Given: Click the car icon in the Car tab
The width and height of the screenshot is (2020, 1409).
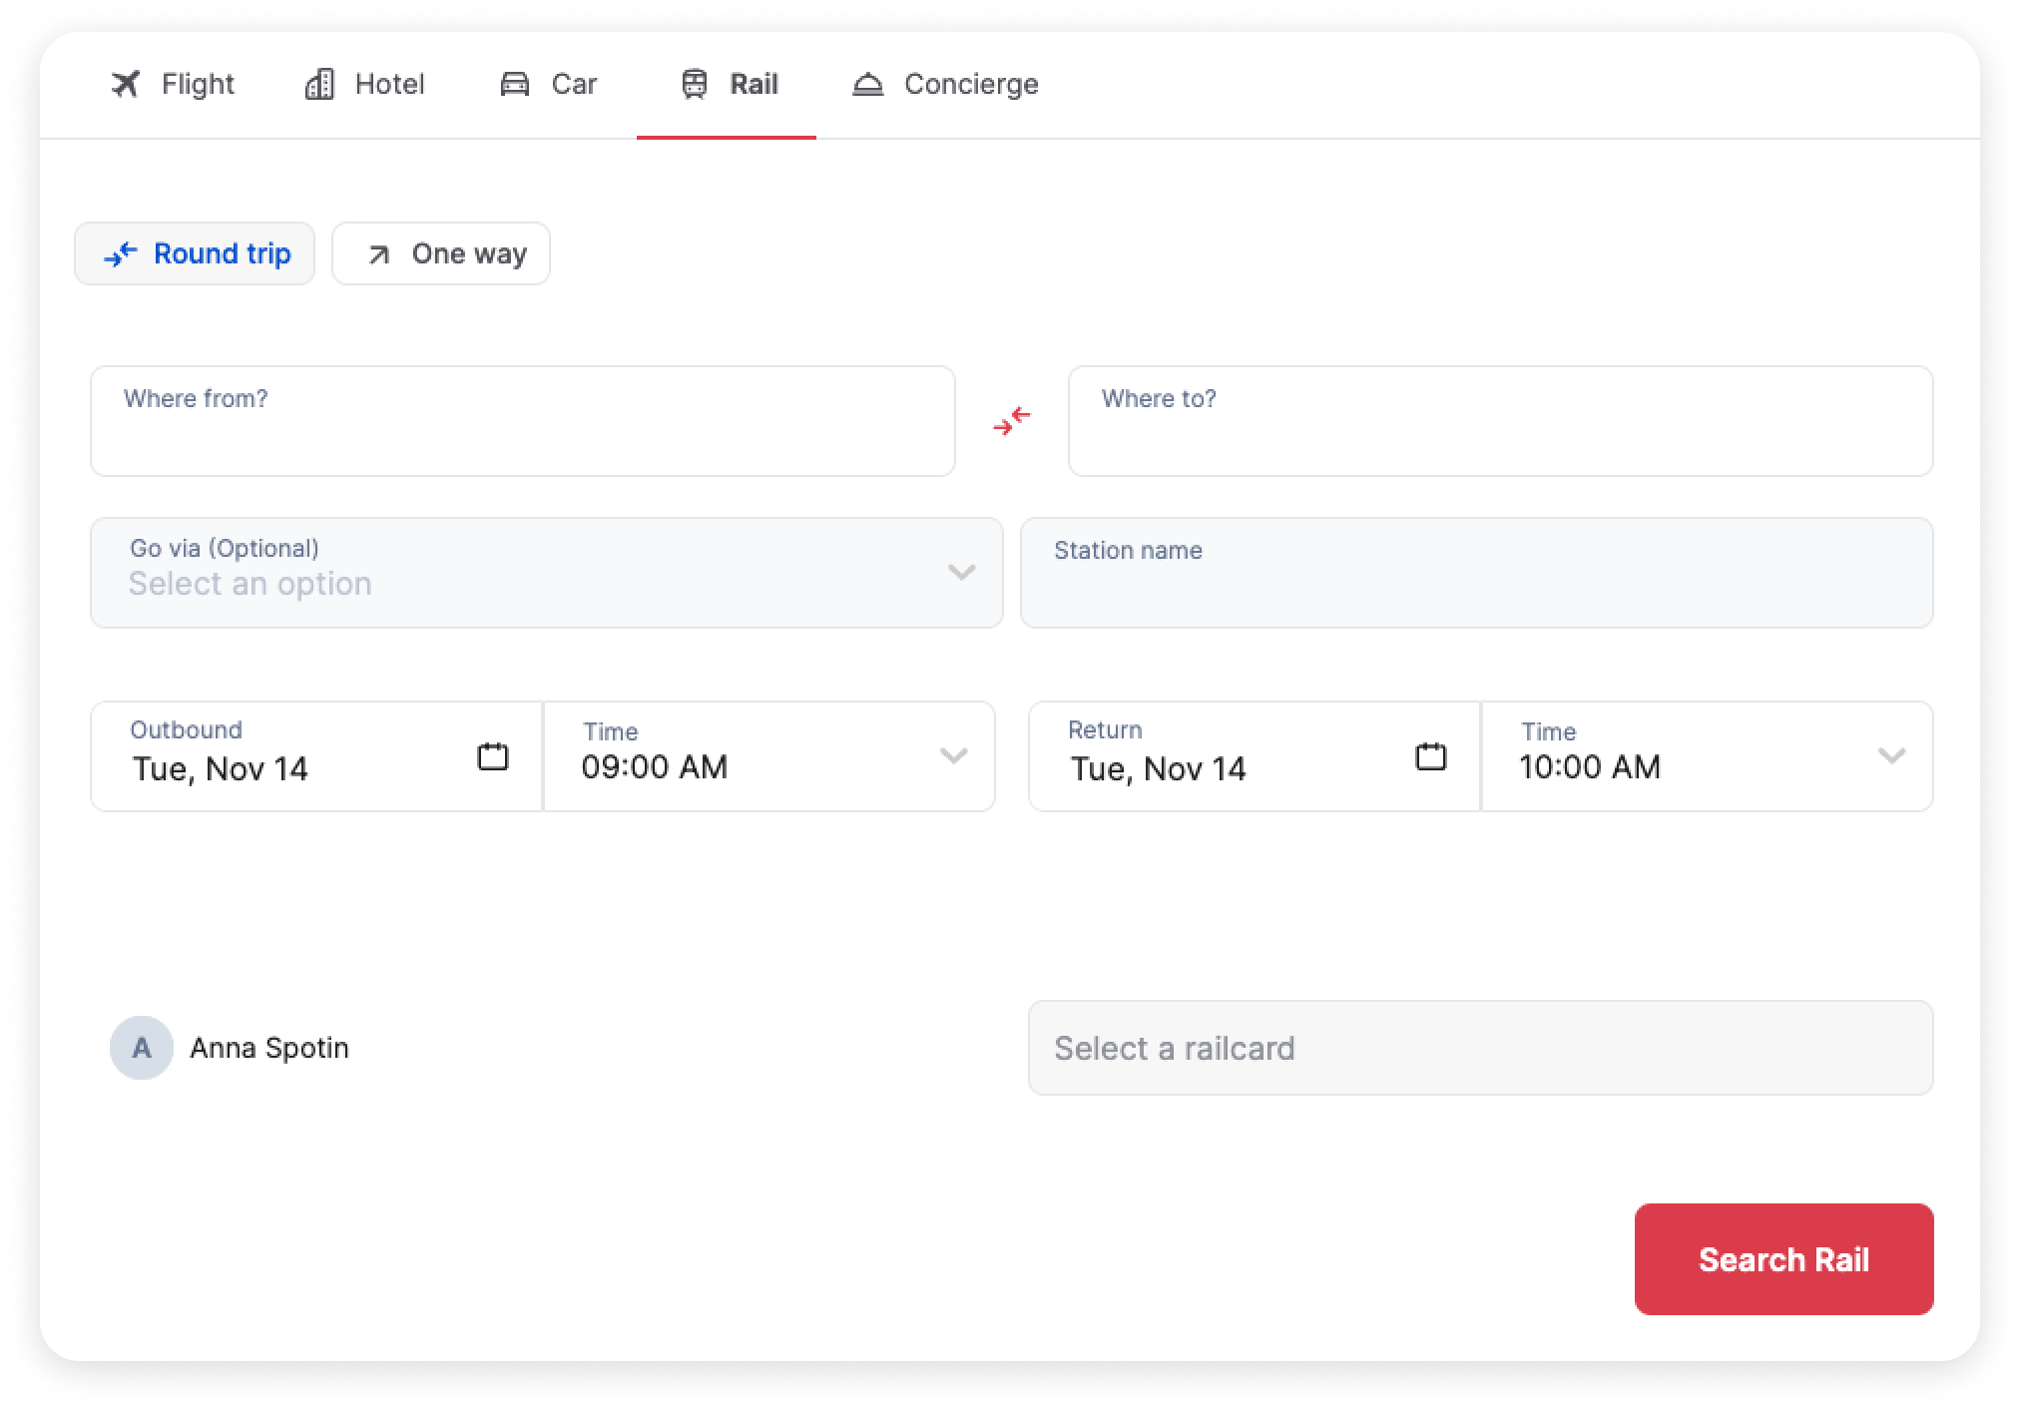Looking at the screenshot, I should pos(515,84).
